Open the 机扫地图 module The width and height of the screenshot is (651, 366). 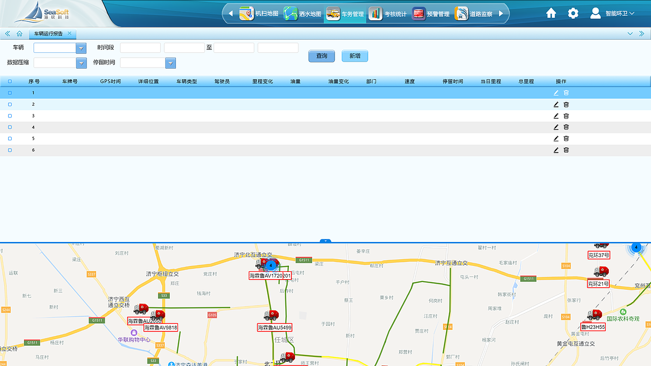click(259, 14)
